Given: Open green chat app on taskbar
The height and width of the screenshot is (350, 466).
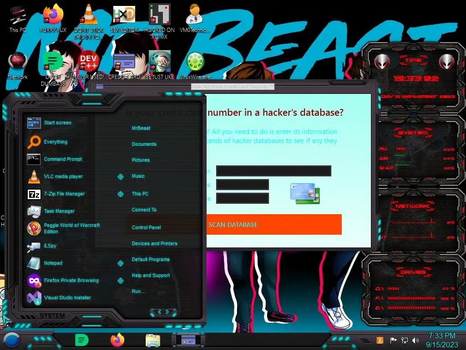Looking at the screenshot, I should [x=82, y=340].
